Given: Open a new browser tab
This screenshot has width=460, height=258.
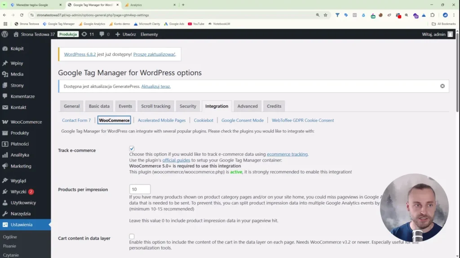Looking at the screenshot, I should pos(183,4).
